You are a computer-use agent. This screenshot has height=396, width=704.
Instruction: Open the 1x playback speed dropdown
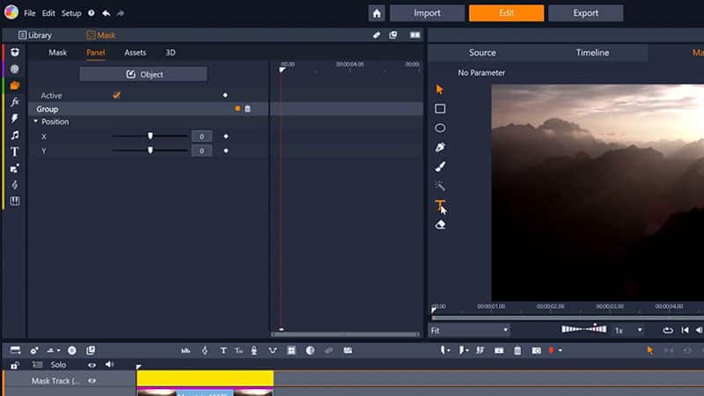coord(628,330)
